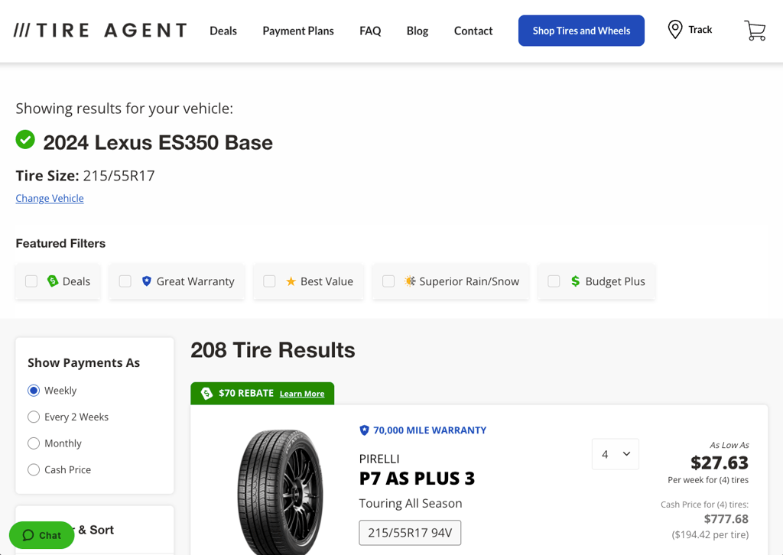Click the Pirelli tire product image
Image resolution: width=783 pixels, height=555 pixels.
(x=280, y=492)
